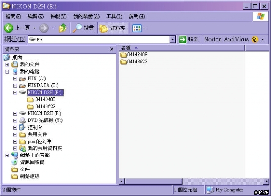The width and height of the screenshot is (271, 196).
Task: Expand 共用文件 tree node
Action: point(15,135)
